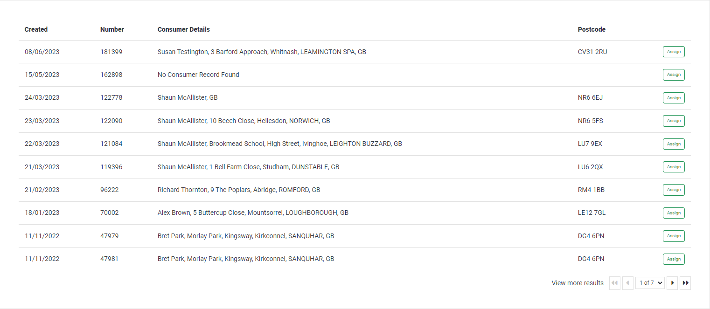Sort by the Created column header
The image size is (710, 309).
click(x=36, y=29)
